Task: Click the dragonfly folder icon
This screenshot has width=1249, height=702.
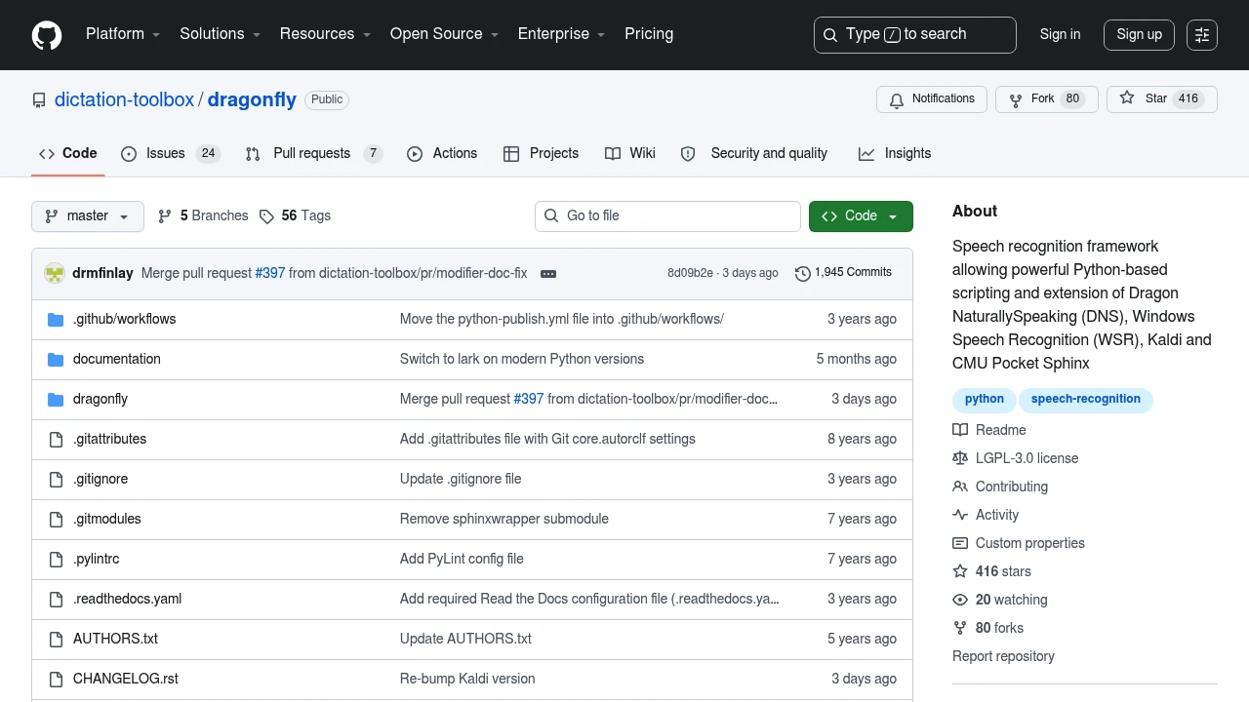Action: tap(56, 399)
